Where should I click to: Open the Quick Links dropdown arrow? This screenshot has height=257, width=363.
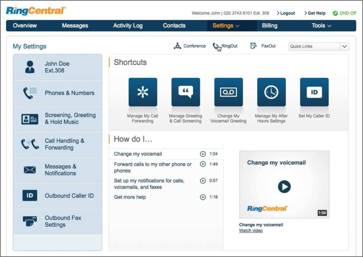coord(345,46)
